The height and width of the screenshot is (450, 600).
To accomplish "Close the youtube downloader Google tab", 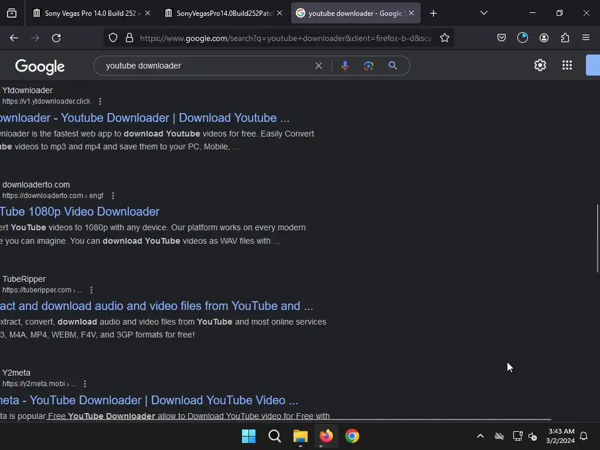I will [x=411, y=13].
